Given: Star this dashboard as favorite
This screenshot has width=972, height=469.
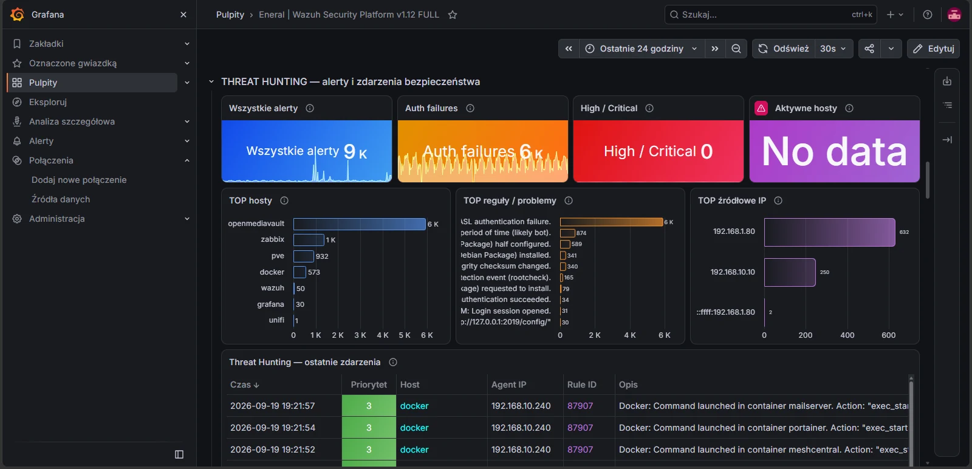Looking at the screenshot, I should [x=453, y=15].
